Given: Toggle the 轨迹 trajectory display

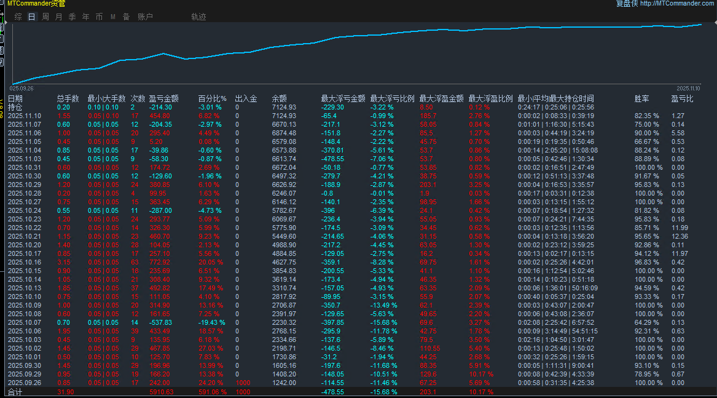Looking at the screenshot, I should tap(198, 17).
